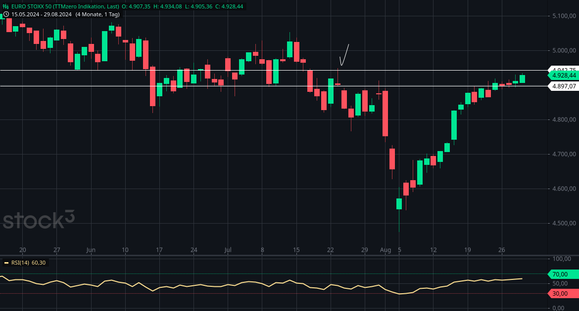The image size is (579, 311).
Task: Click the 50,00 RSI axis label
Action: 560,283
